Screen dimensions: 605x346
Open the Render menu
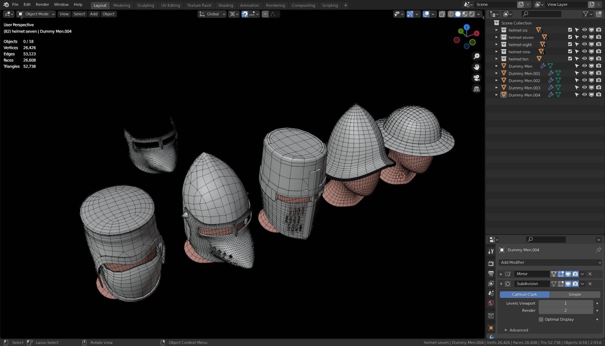coord(42,5)
